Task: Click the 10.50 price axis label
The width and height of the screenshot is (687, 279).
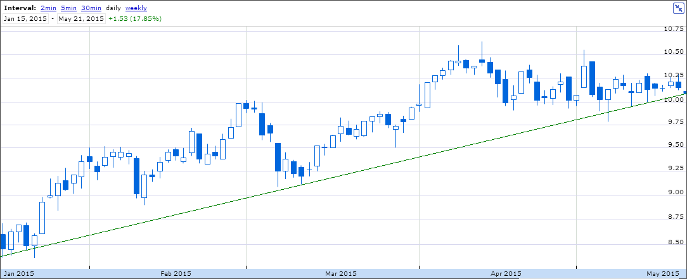Action: pyautogui.click(x=674, y=52)
